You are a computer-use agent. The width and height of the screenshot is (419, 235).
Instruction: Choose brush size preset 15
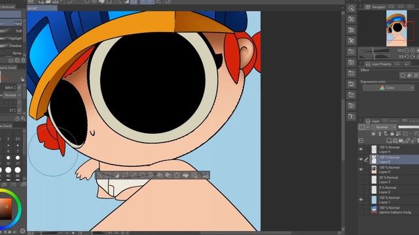click(9, 159)
